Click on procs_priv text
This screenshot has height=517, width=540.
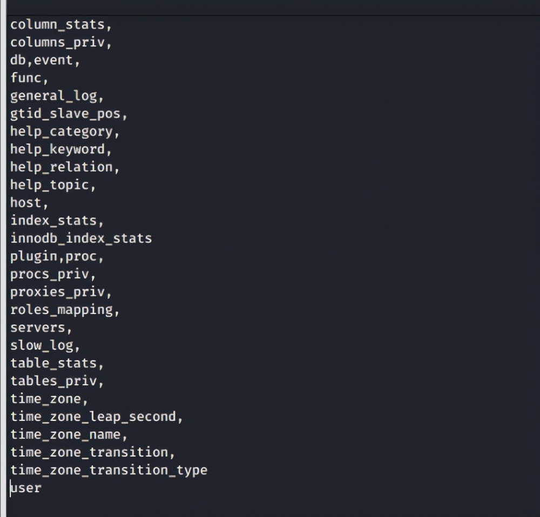[x=50, y=274]
